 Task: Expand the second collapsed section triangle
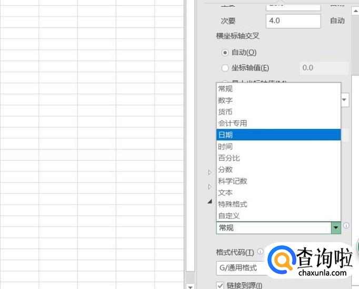pos(210,187)
